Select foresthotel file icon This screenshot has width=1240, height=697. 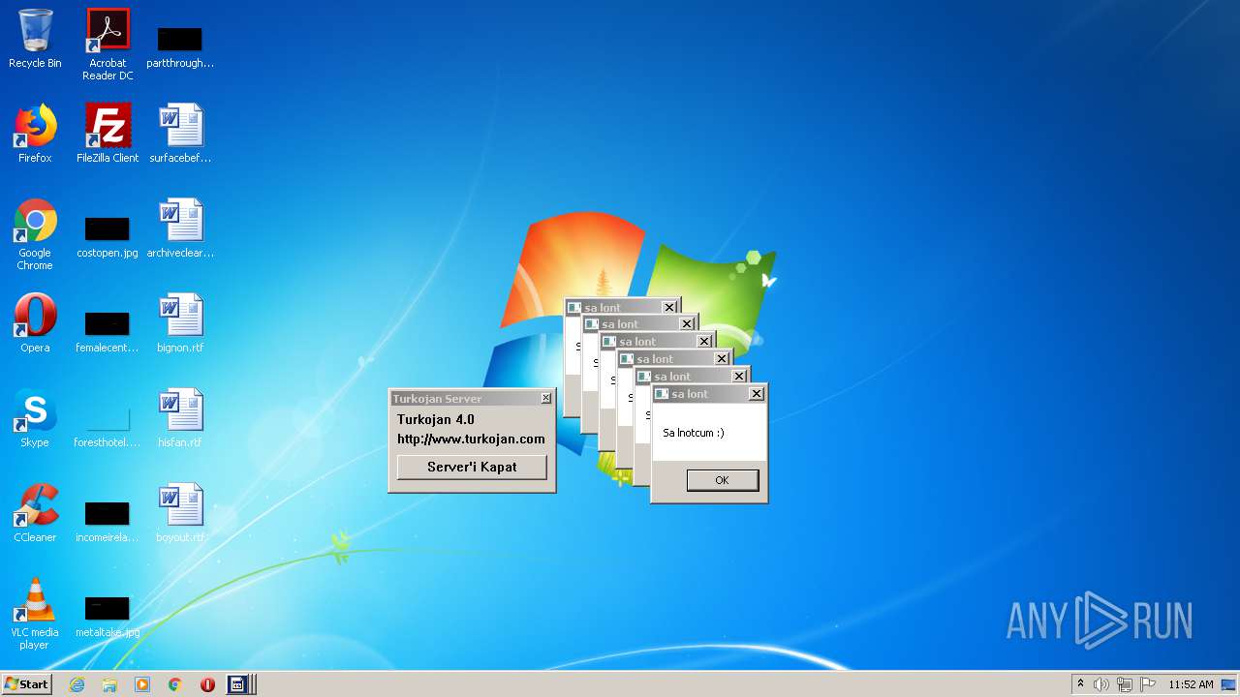coord(108,426)
